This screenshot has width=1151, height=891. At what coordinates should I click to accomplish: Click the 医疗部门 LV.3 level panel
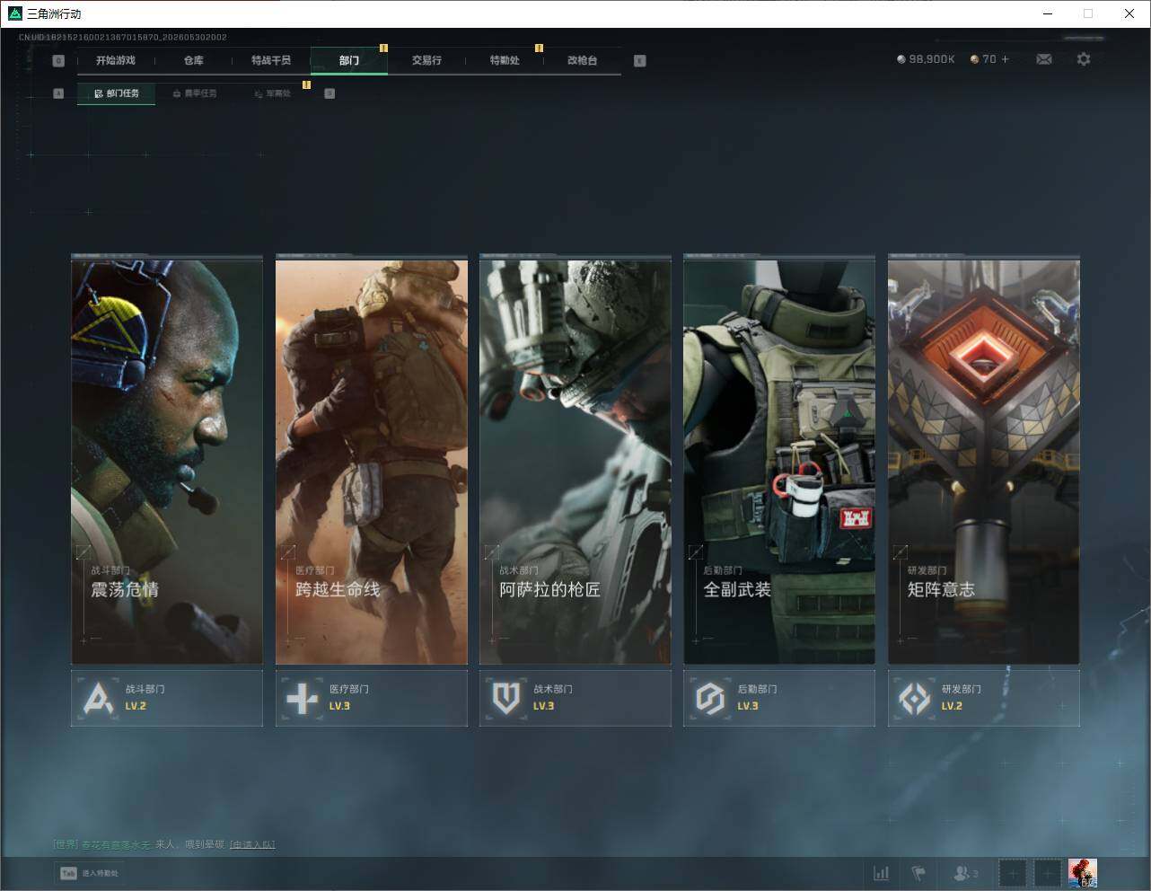(x=372, y=698)
